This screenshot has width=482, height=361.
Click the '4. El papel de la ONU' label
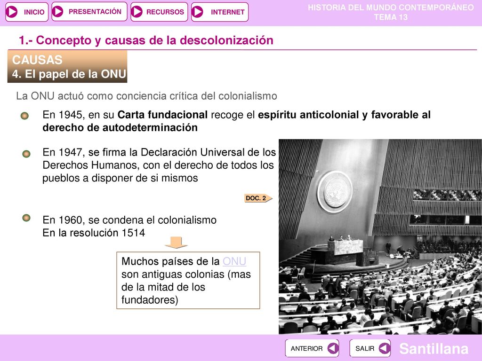click(69, 74)
